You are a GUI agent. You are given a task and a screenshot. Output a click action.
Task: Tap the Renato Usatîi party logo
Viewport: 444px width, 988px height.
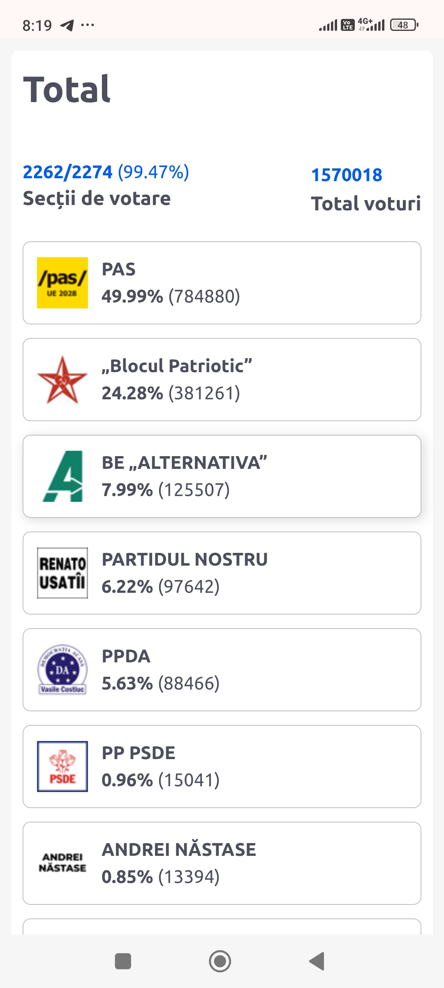62,573
